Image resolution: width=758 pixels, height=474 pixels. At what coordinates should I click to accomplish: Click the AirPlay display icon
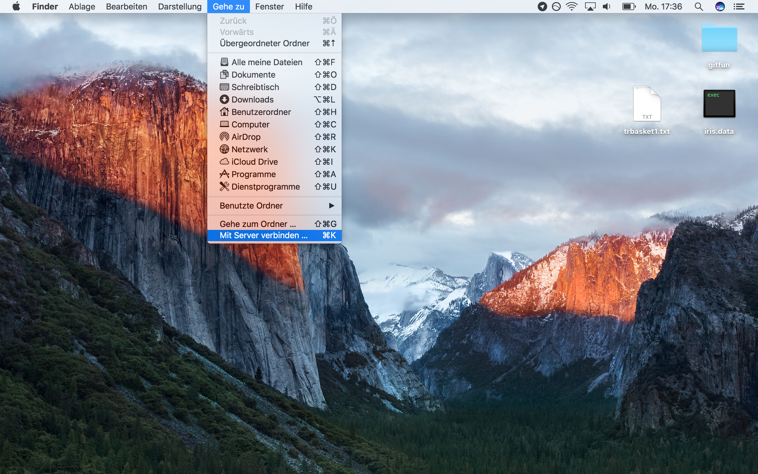pos(590,6)
